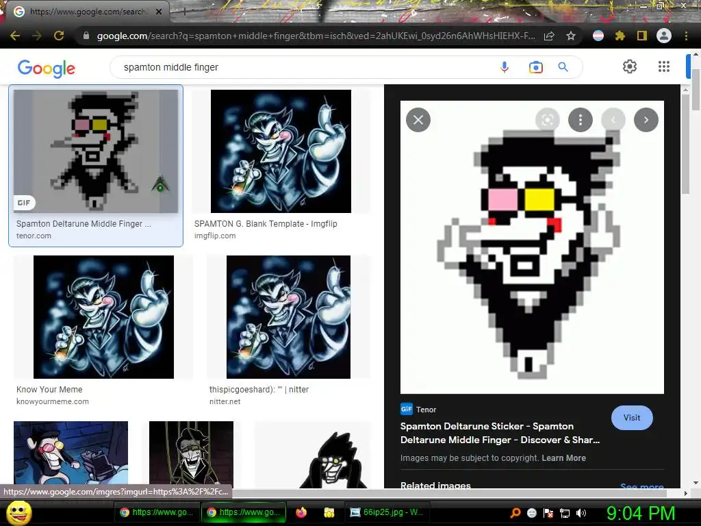The height and width of the screenshot is (526, 701).
Task: Click the taskbar search magnifier tray icon
Action: tap(515, 513)
